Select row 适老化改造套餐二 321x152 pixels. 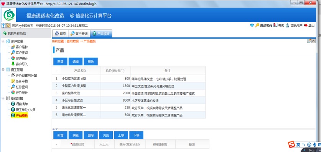pyautogui.click(x=128, y=115)
